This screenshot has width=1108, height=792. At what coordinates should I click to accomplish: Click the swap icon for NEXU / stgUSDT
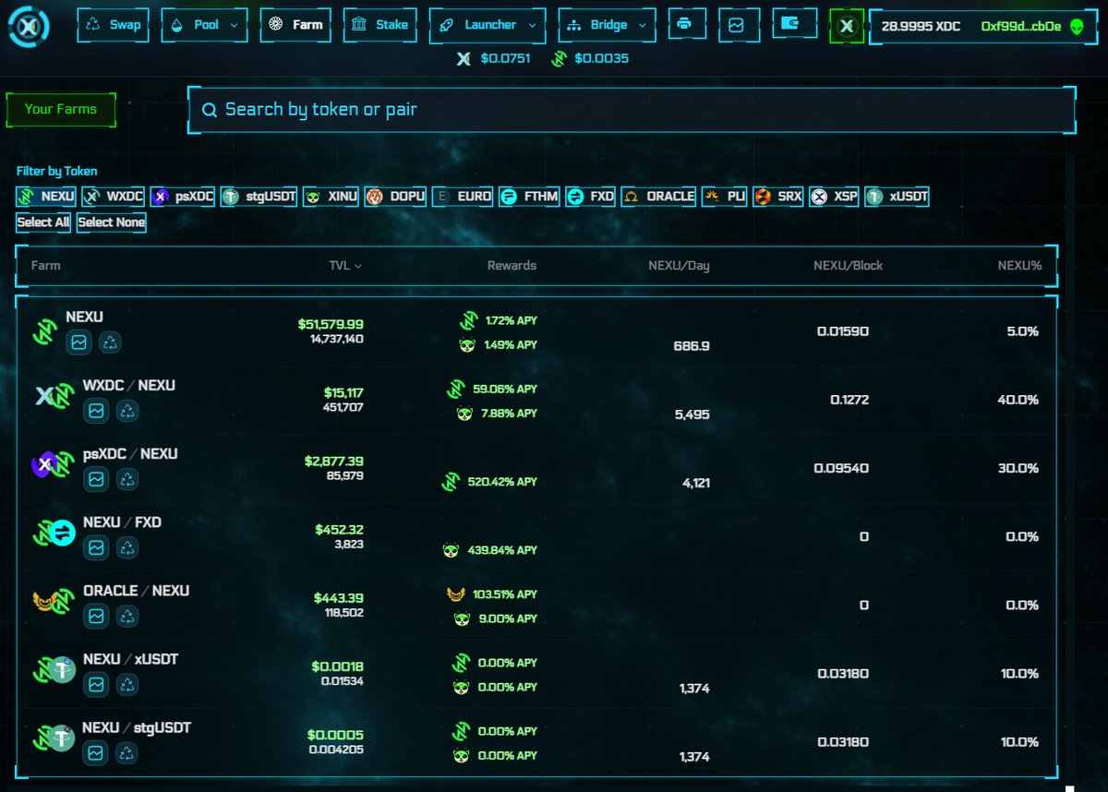tap(126, 752)
